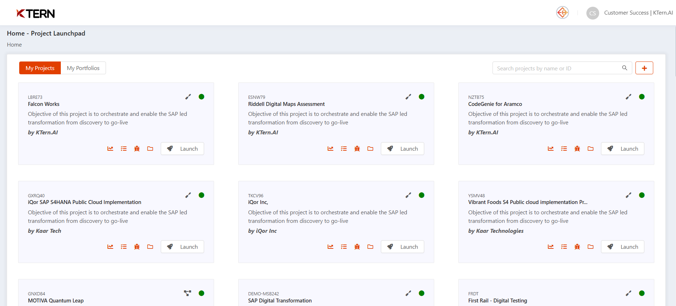Open folder icon for CodeGenie for Aramco
Screen dimensions: 676x306
(x=590, y=149)
